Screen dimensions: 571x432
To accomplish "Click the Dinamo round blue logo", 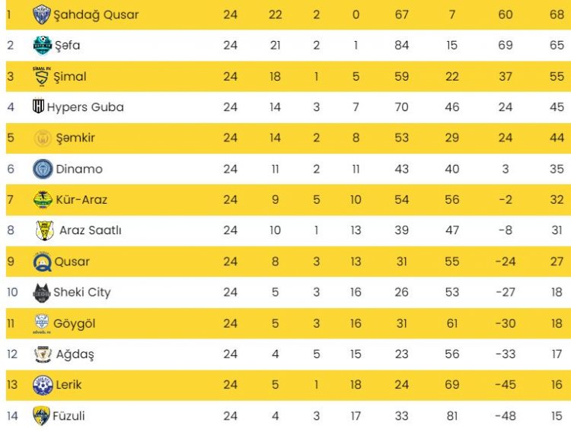I will pyautogui.click(x=43, y=169).
